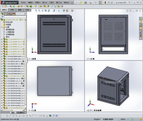
Task: Toggle the 前视 viewport link icon
Action: point(29,59)
